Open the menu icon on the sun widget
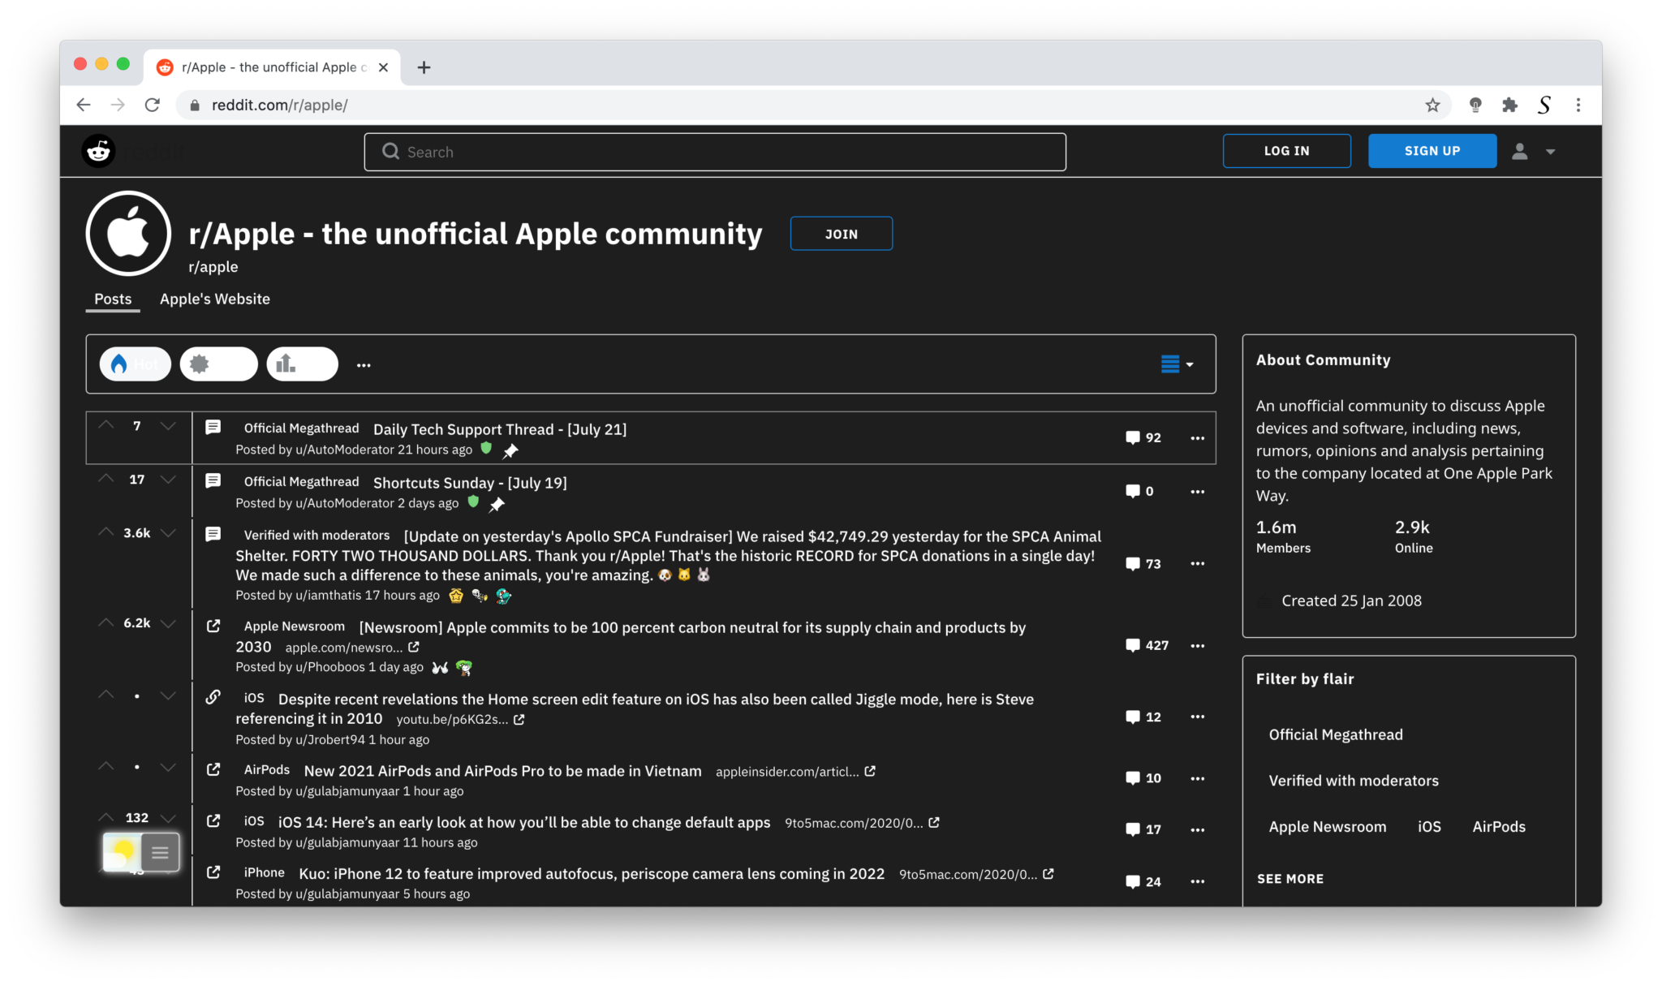Image resolution: width=1662 pixels, height=986 pixels. pyautogui.click(x=160, y=852)
